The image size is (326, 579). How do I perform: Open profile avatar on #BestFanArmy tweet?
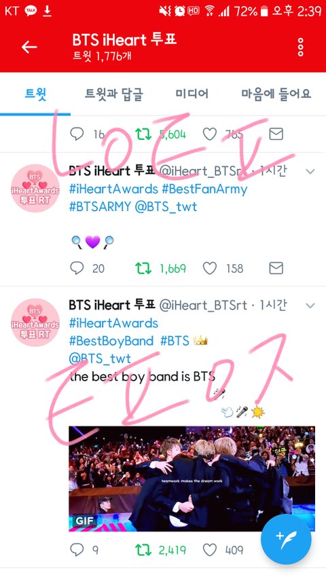[x=35, y=188]
